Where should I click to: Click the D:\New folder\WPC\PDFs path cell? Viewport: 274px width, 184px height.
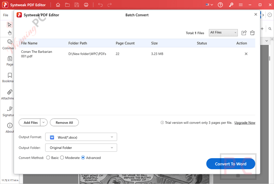tap(87, 54)
